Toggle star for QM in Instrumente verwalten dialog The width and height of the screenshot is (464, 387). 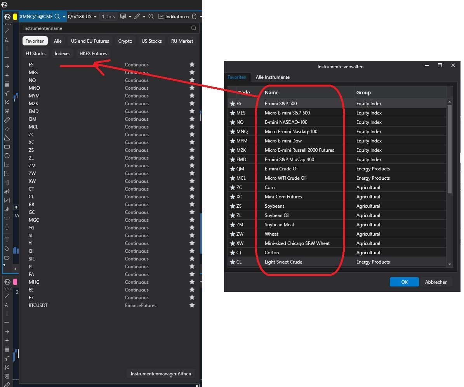(x=233, y=168)
